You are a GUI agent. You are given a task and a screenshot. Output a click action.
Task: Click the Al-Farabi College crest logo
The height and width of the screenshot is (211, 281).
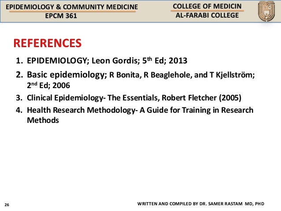[x=266, y=11]
